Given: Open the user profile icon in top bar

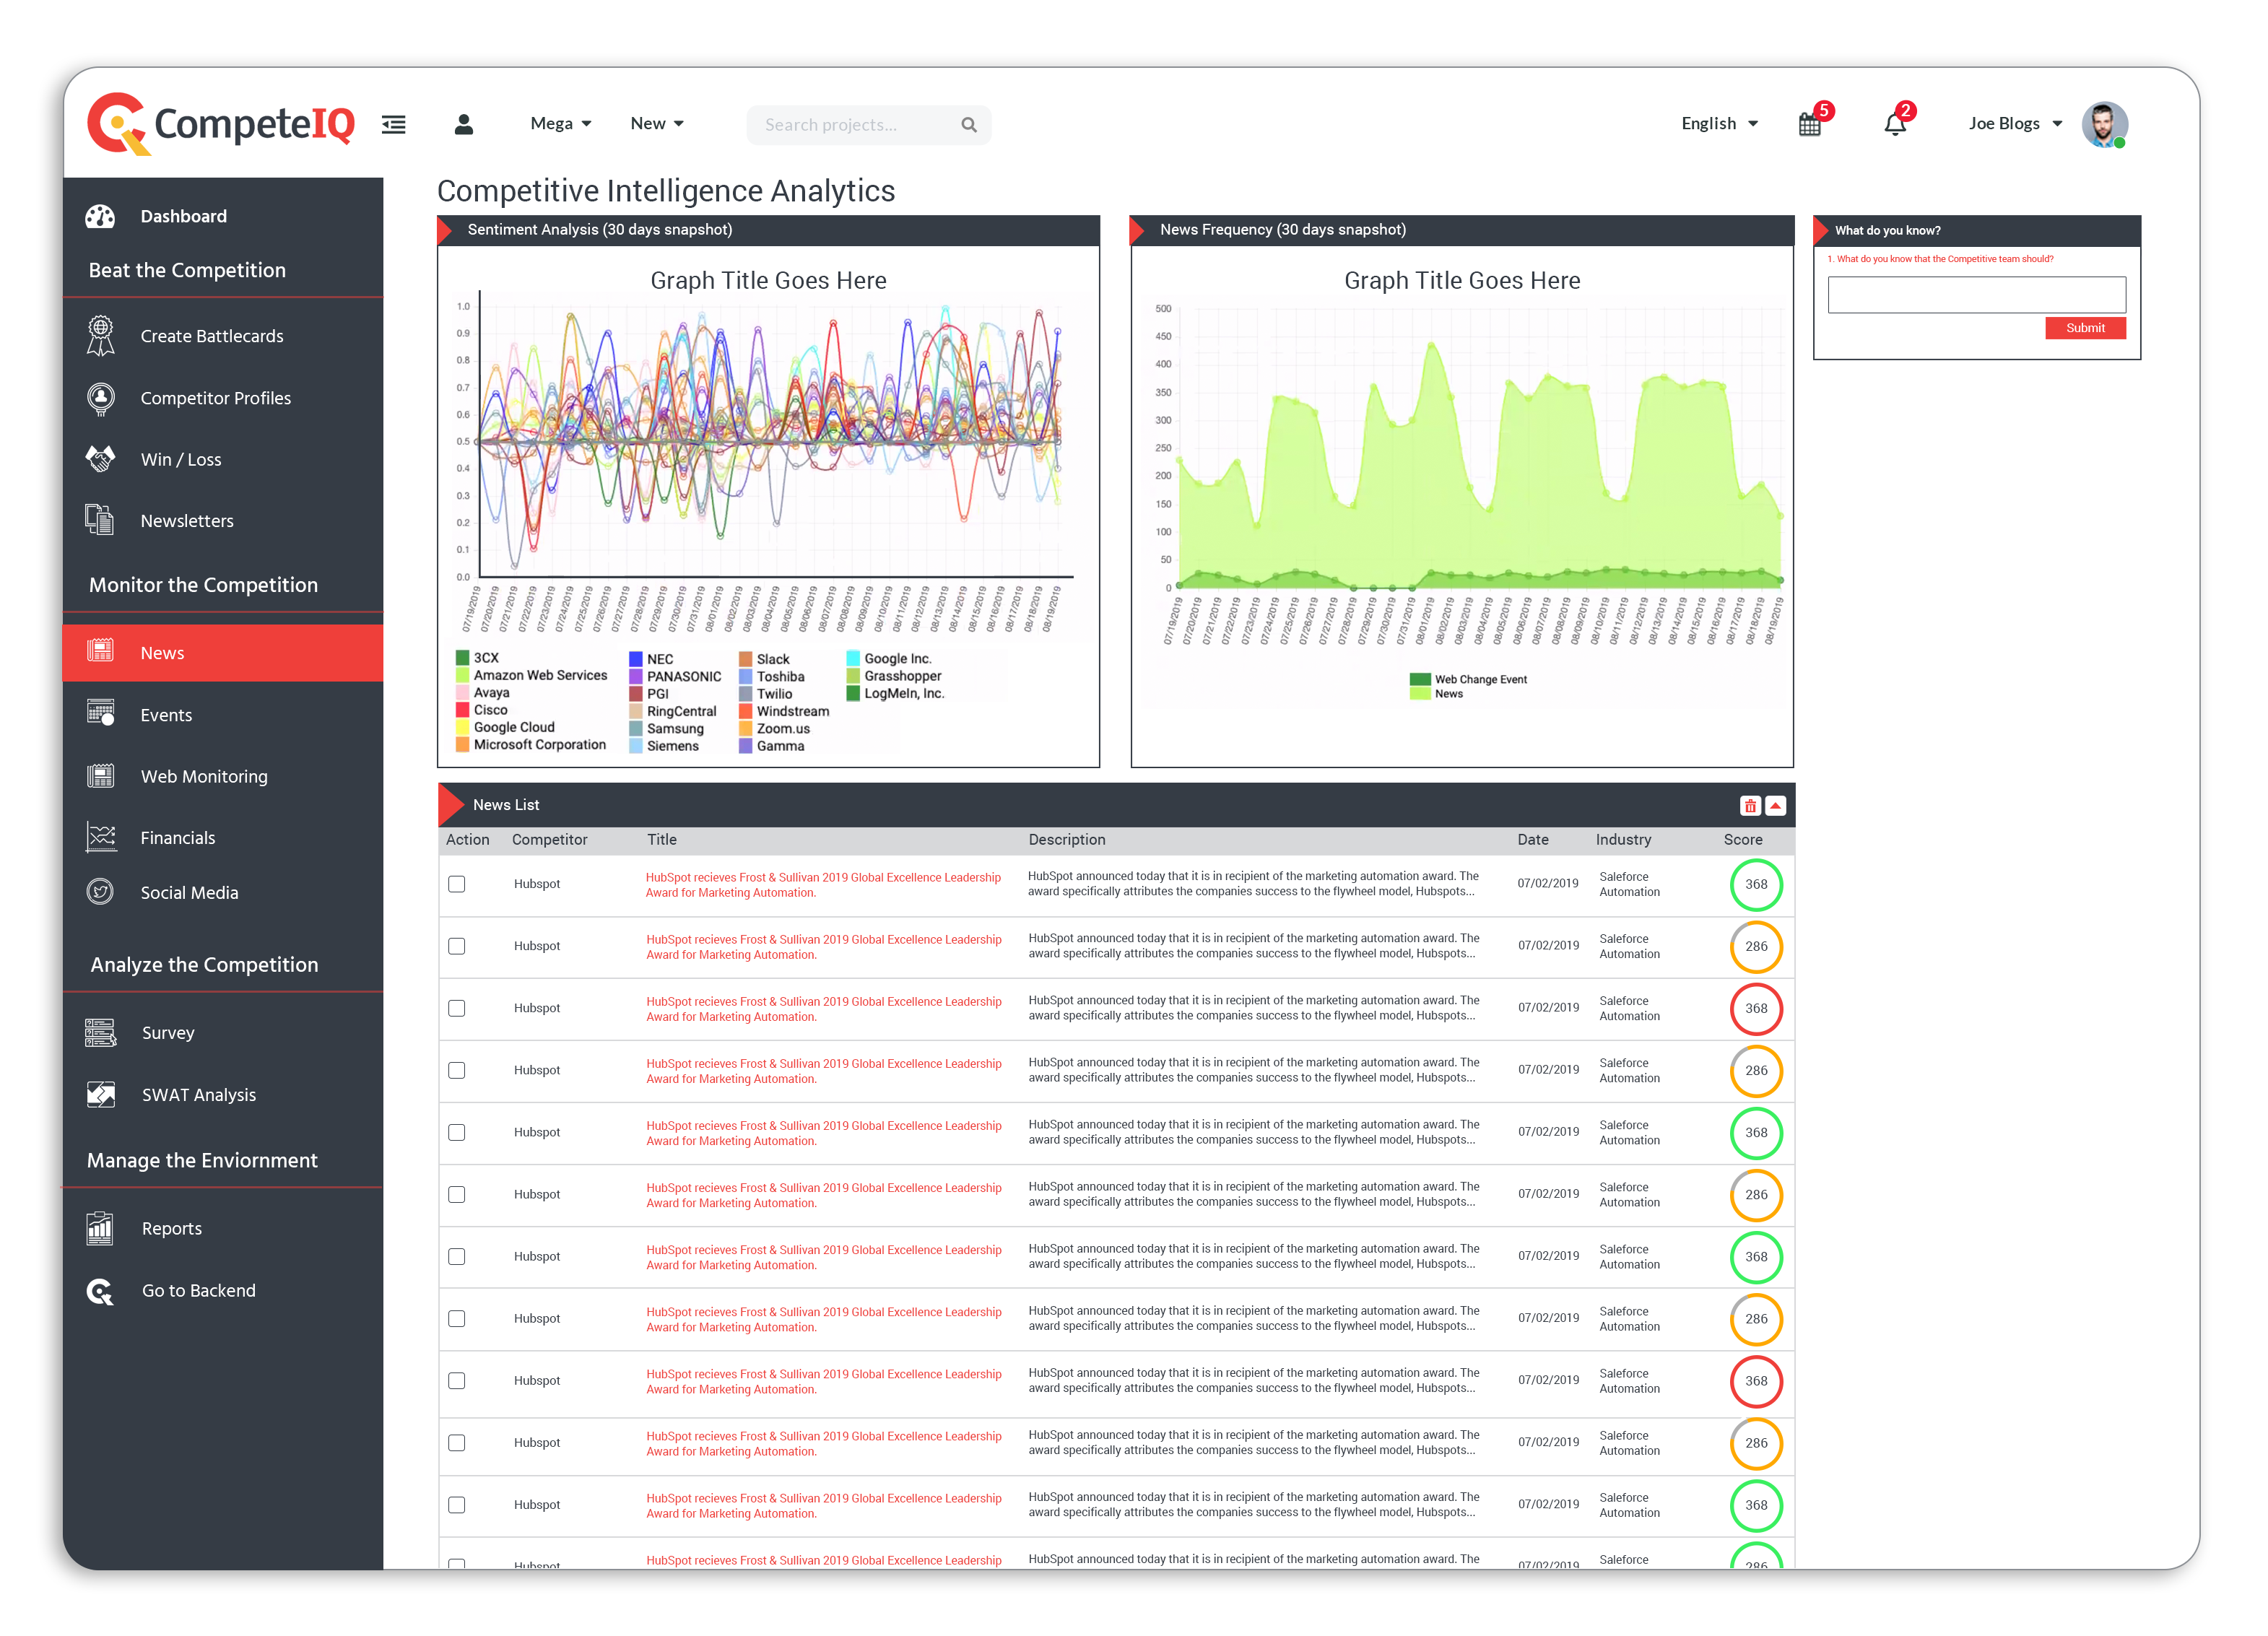Looking at the screenshot, I should tap(464, 124).
